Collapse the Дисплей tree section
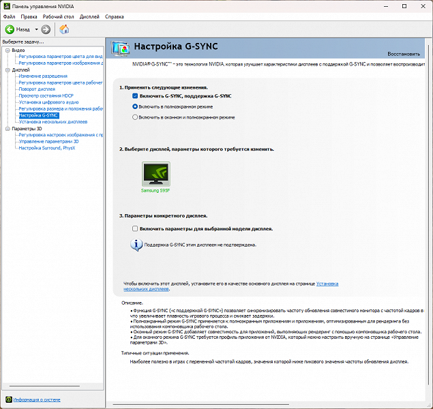The image size is (433, 409). 8,70
